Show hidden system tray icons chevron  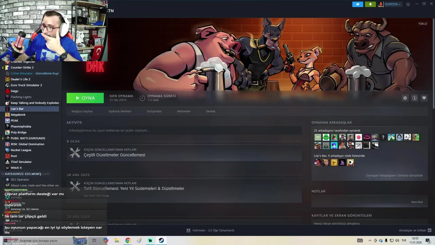click(370, 241)
